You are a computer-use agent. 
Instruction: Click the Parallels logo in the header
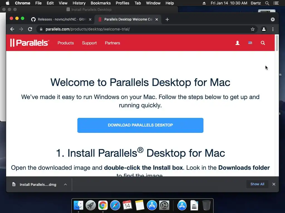(x=30, y=43)
